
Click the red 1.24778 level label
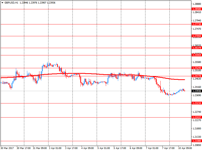click(197, 76)
